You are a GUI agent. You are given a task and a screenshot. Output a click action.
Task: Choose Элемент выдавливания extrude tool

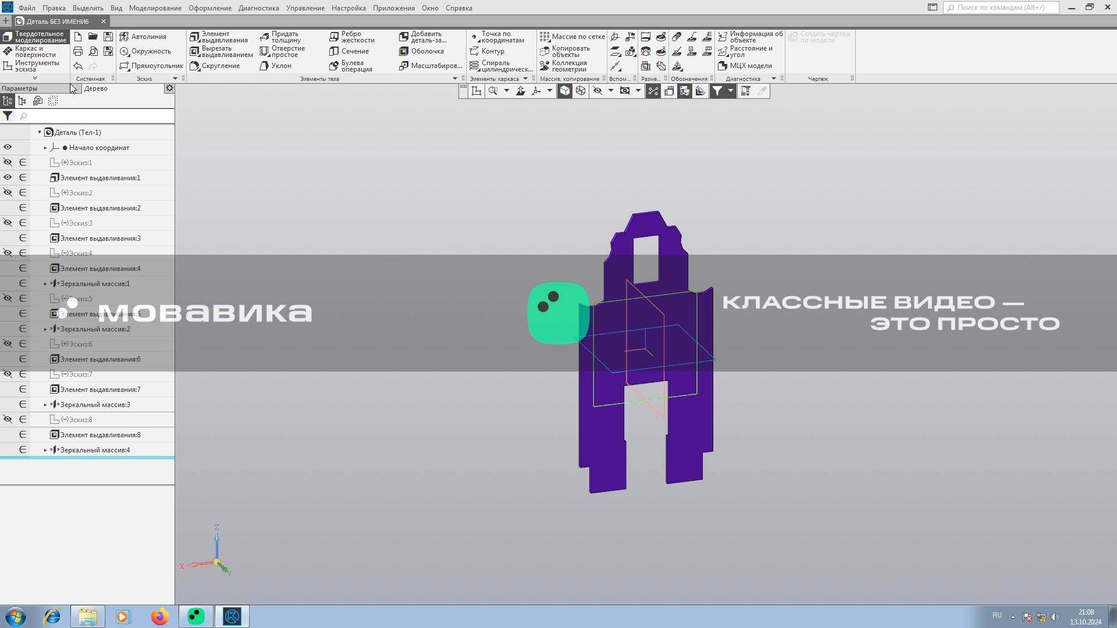click(x=219, y=37)
